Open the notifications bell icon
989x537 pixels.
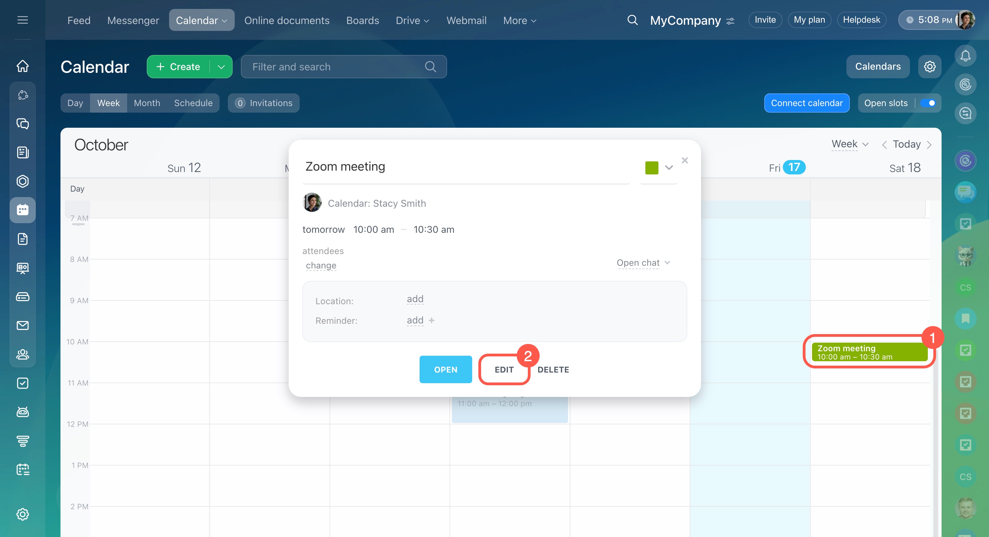point(965,56)
